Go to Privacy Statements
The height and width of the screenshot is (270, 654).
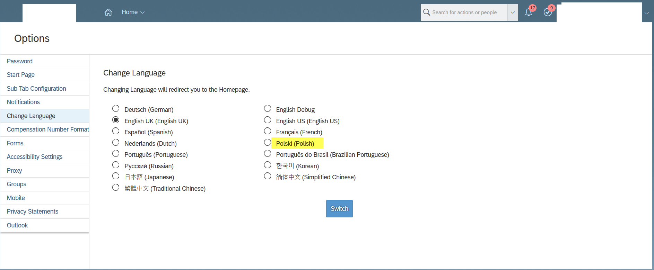[45, 211]
